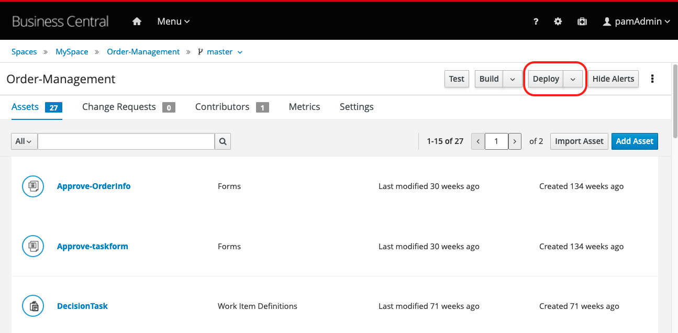This screenshot has height=333, width=678.
Task: Click the 'of 2' page total text
Action: (536, 141)
